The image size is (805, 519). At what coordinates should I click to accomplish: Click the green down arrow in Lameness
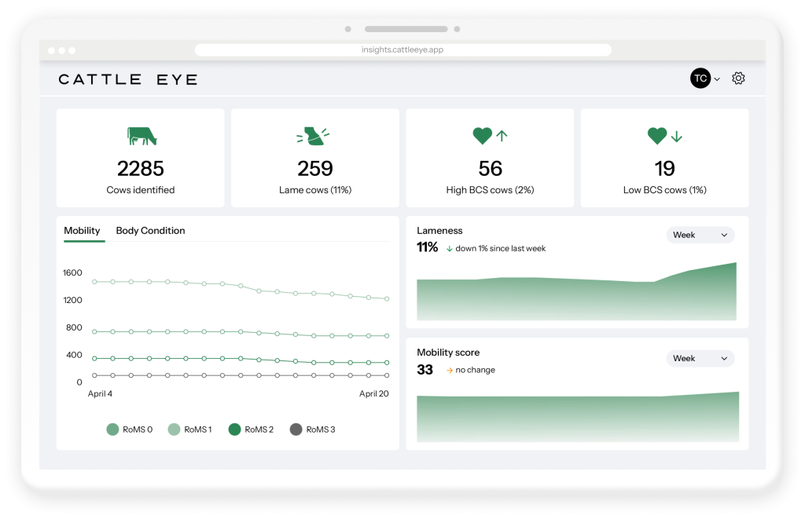point(449,249)
